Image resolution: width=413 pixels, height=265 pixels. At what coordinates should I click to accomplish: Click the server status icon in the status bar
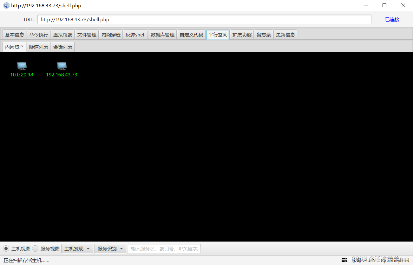[344, 260]
